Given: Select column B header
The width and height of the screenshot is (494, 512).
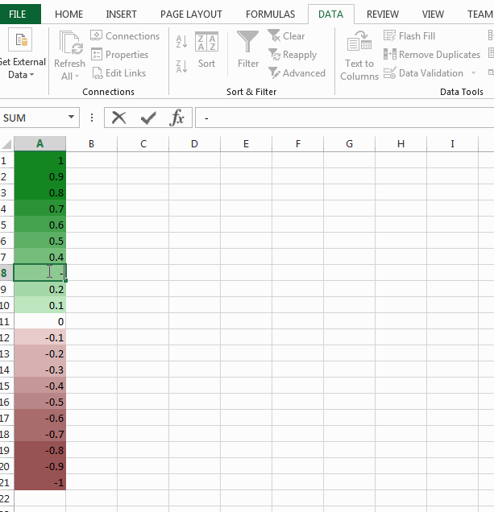Looking at the screenshot, I should 91,144.
